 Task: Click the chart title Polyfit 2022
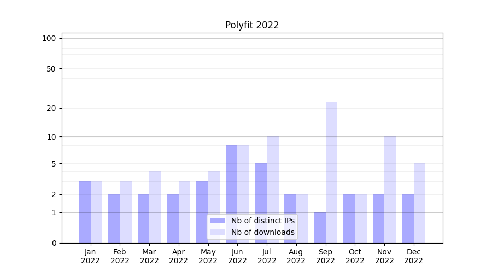pyautogui.click(x=252, y=25)
